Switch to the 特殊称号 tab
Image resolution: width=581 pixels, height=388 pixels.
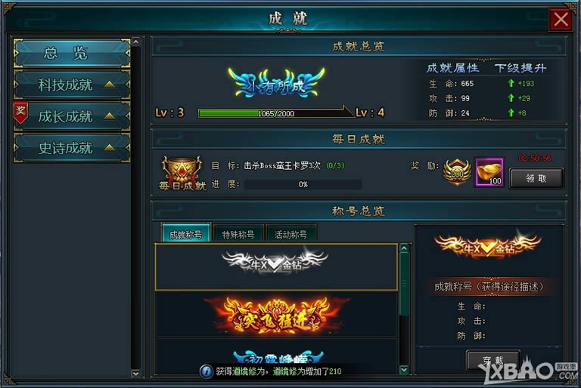coord(238,234)
